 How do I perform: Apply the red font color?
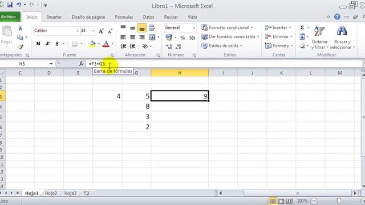coord(106,43)
